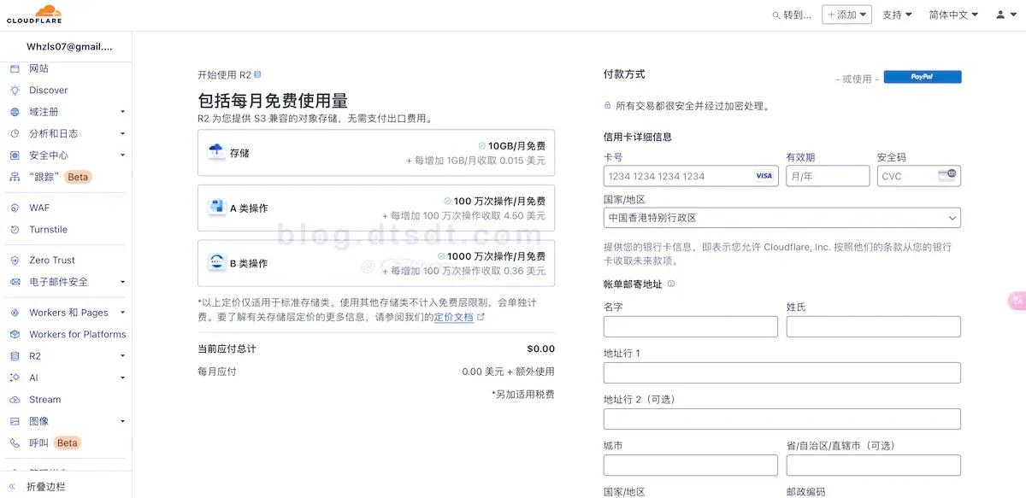Click the documentation icon beside 开始使用 R2
Screen dimensions: 1026x498
258,75
